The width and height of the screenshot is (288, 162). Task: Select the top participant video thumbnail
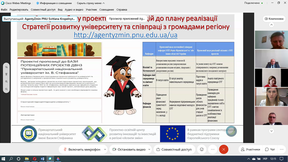click(271, 39)
